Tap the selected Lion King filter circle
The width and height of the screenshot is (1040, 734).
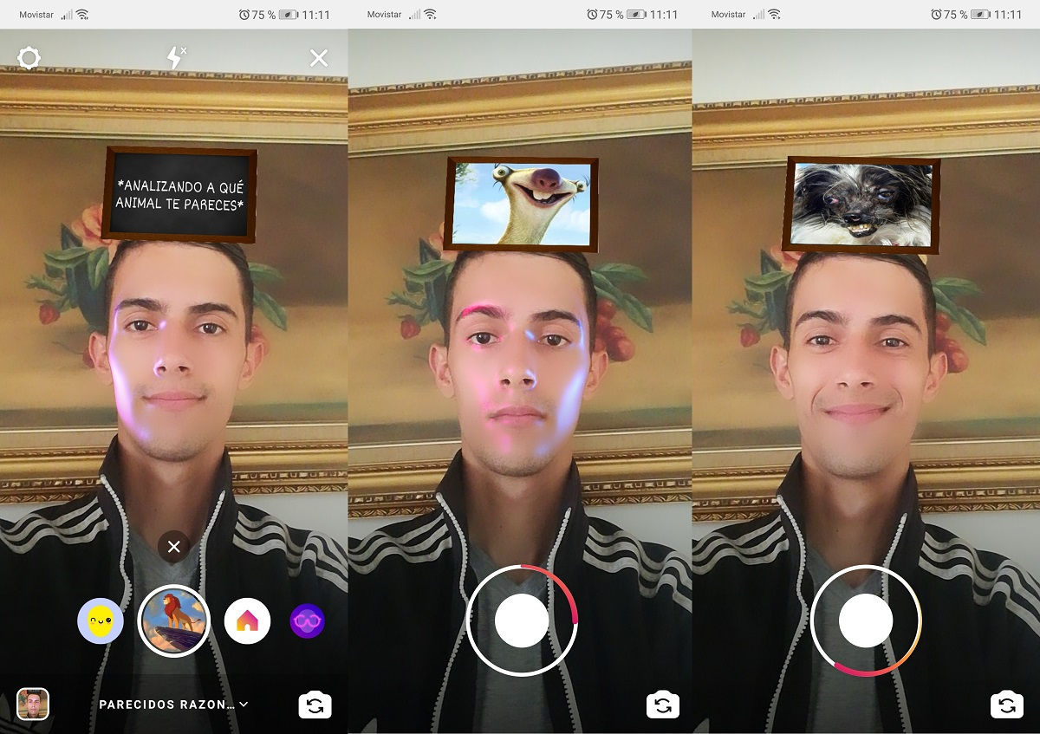(173, 621)
